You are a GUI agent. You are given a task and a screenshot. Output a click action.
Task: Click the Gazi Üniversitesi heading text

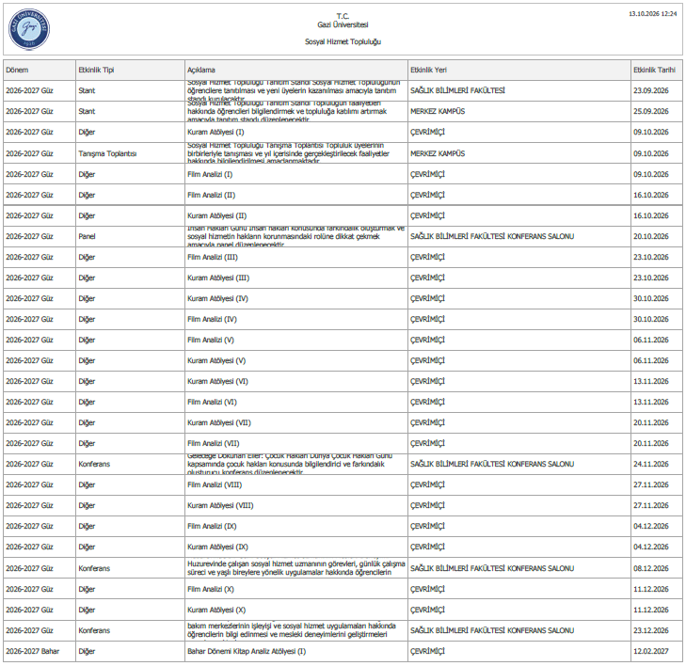tap(343, 24)
